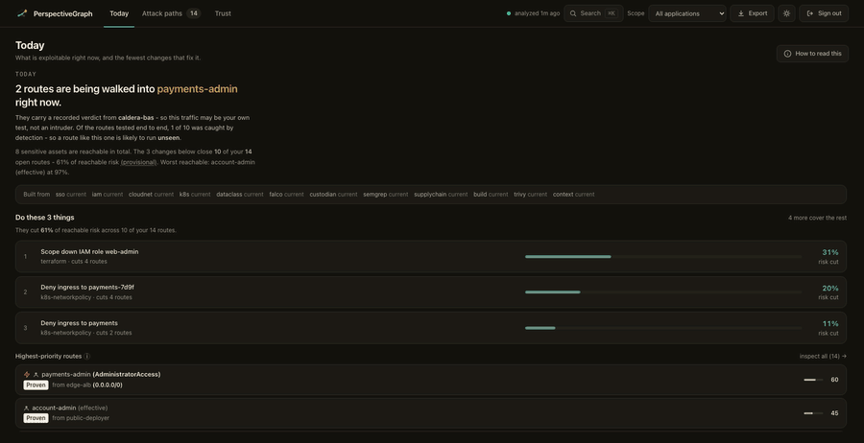Open Scope down IAM role web-admin fix

431,256
